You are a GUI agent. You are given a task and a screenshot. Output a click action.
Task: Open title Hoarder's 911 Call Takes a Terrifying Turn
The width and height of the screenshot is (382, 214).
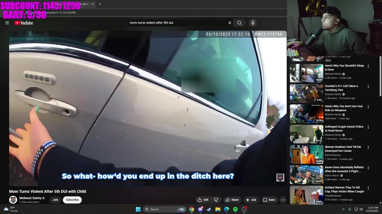coord(341,88)
